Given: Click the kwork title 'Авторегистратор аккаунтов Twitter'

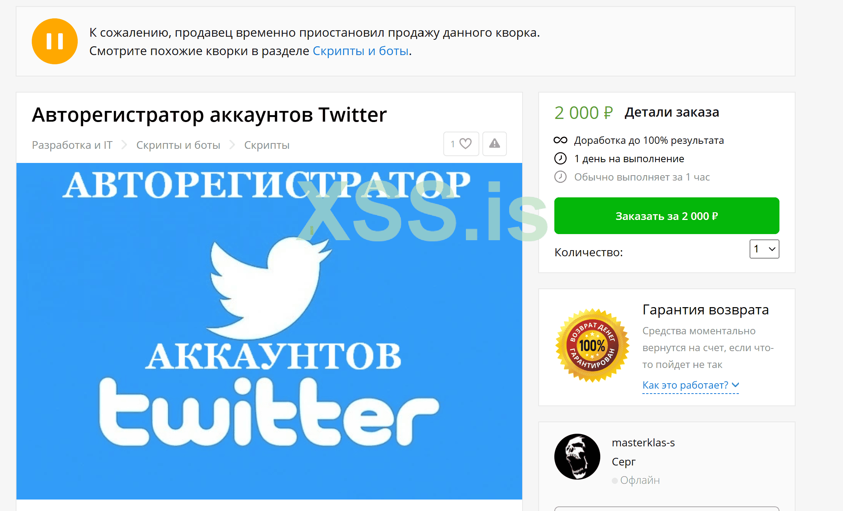Looking at the screenshot, I should (209, 114).
